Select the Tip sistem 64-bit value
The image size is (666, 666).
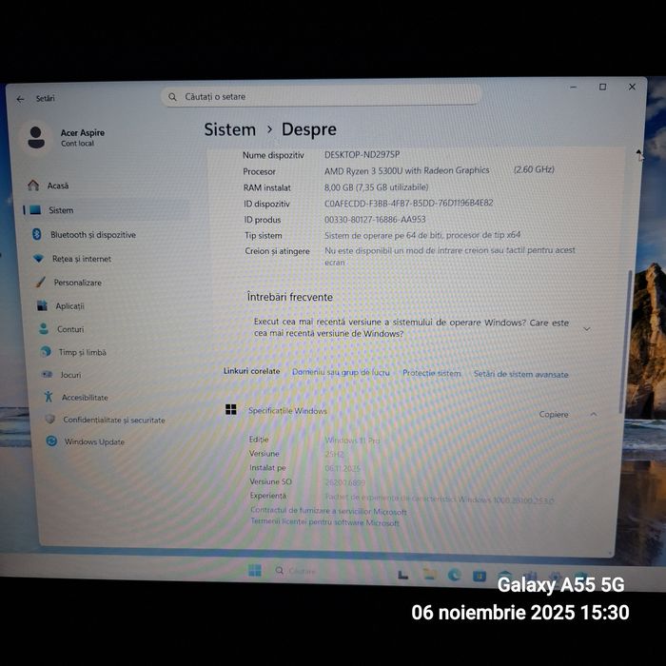click(422, 235)
